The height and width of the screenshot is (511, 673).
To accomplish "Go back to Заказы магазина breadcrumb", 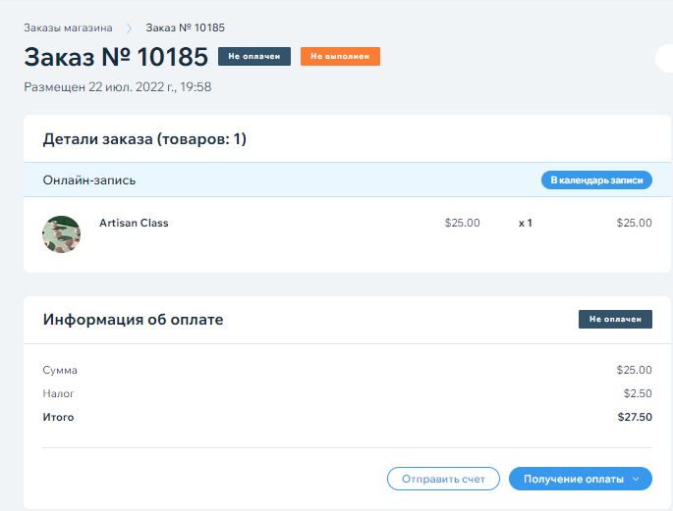I will pyautogui.click(x=68, y=28).
